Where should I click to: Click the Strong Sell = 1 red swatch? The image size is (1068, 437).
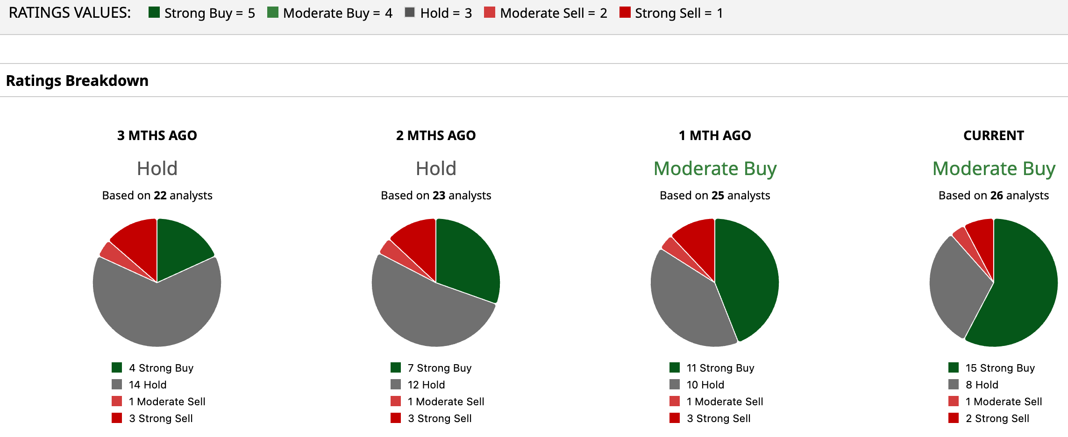[625, 13]
